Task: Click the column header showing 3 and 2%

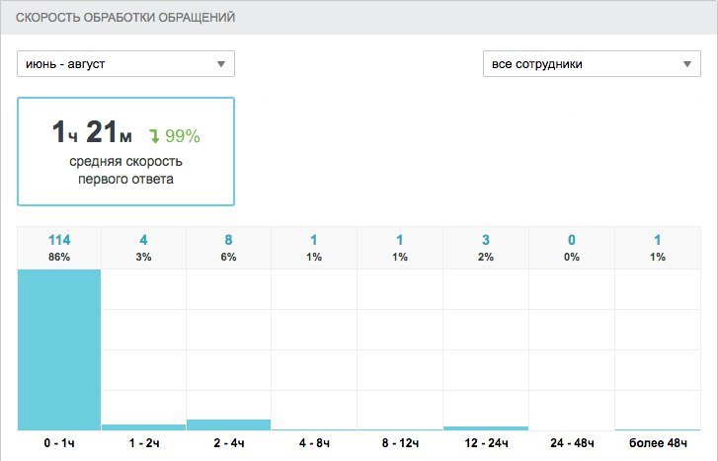Action: coord(486,247)
